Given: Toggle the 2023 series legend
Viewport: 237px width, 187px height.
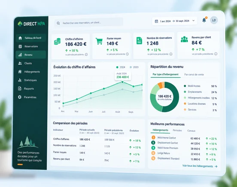Looking at the screenshot, I should (134, 67).
